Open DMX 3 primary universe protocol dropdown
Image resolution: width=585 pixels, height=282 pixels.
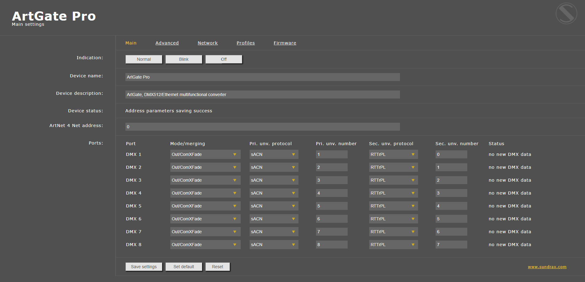point(274,180)
